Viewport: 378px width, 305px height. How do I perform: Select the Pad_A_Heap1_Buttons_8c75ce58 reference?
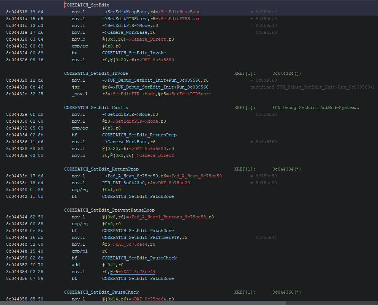169,217
